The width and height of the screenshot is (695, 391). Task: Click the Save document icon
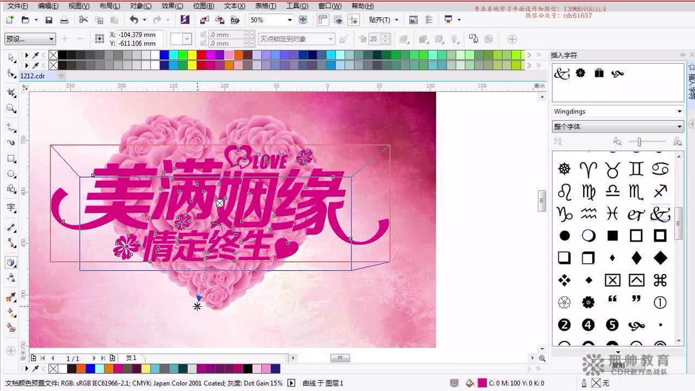50,19
